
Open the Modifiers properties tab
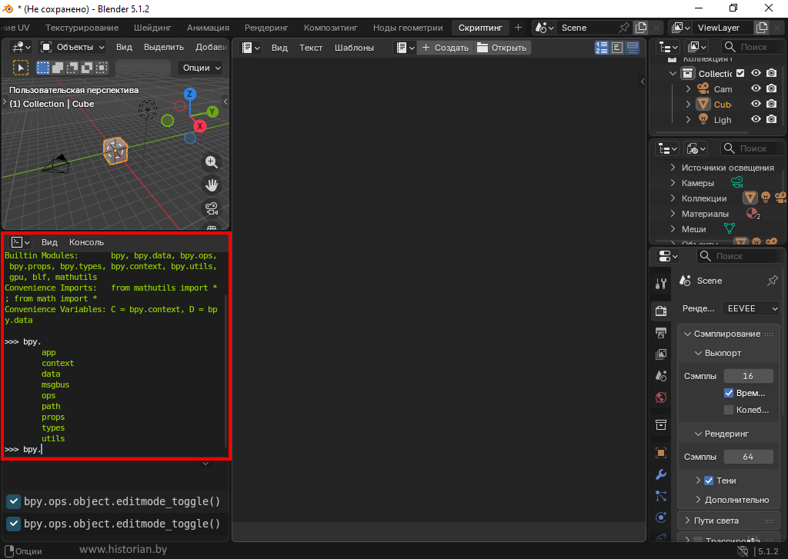661,474
